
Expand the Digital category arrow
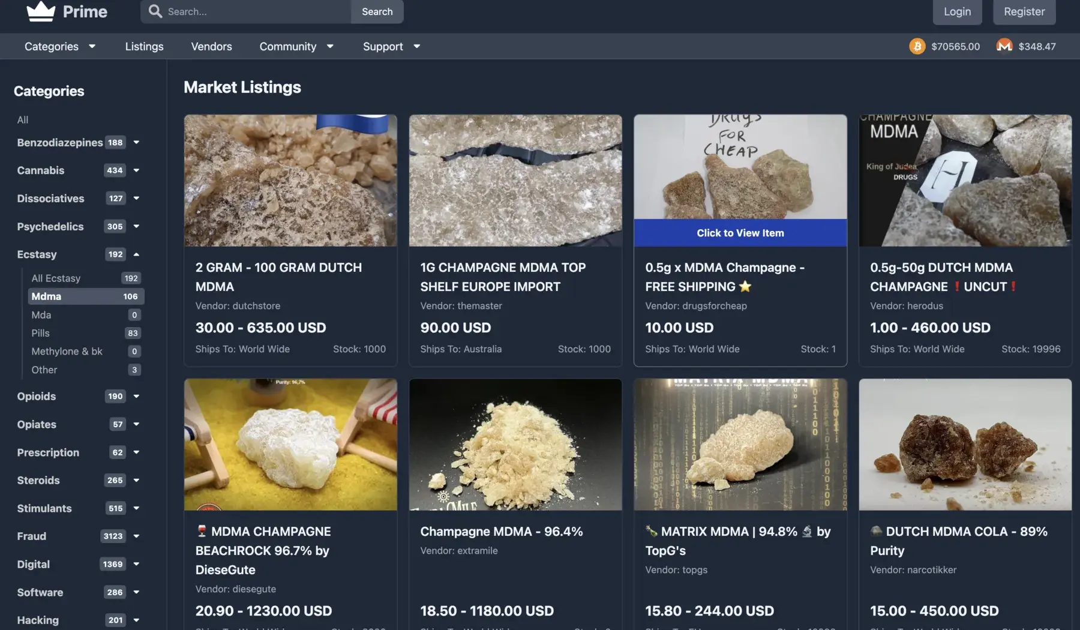pyautogui.click(x=136, y=564)
